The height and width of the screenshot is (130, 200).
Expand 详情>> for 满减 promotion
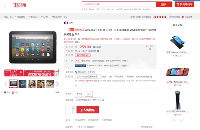tap(125, 61)
